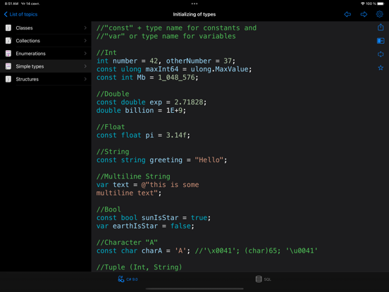Click the sync arrows icon
The height and width of the screenshot is (292, 389).
click(x=381, y=54)
